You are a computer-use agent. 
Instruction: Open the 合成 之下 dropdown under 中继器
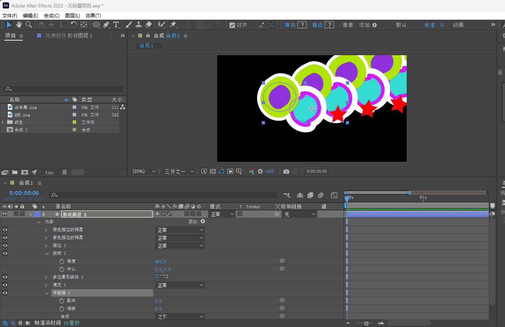point(180,317)
